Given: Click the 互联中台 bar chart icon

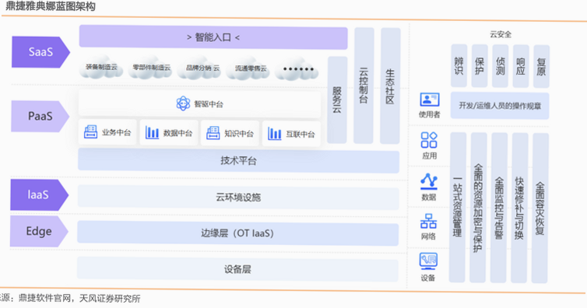Looking at the screenshot, I should tap(274, 134).
